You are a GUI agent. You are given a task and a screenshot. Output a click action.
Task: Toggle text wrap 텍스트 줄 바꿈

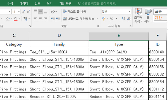pos(74,11)
